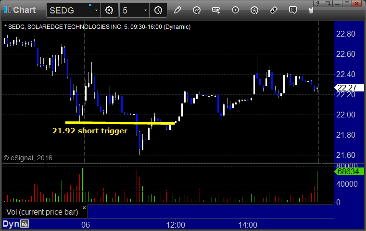This screenshot has height=231, width=366.
Task: Open the alerts circled-A icon
Action: pos(254,10)
